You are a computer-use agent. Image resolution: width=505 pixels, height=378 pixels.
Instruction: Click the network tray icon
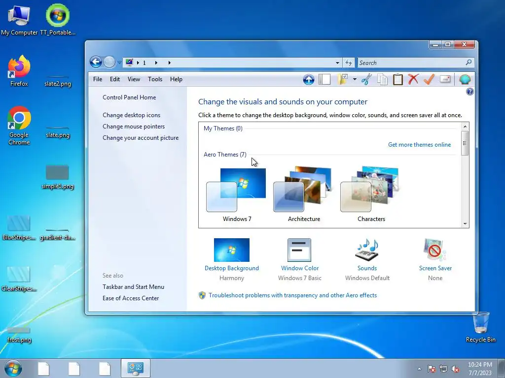click(443, 369)
